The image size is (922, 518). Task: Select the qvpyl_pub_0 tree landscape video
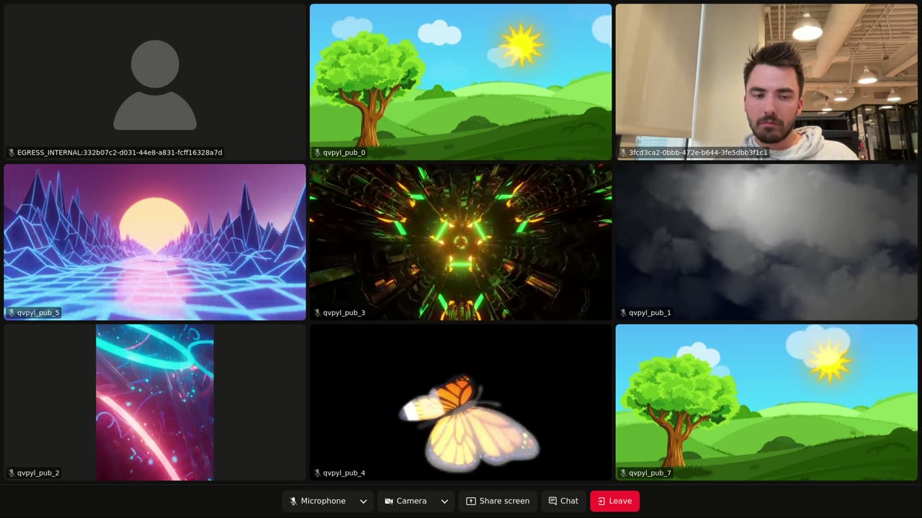point(461,82)
